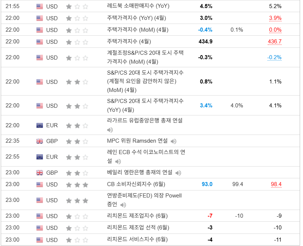Image resolution: width=303 pixels, height=246 pixels.
Task: Click speaker icon beside Powell 증언
Action: click(123, 205)
